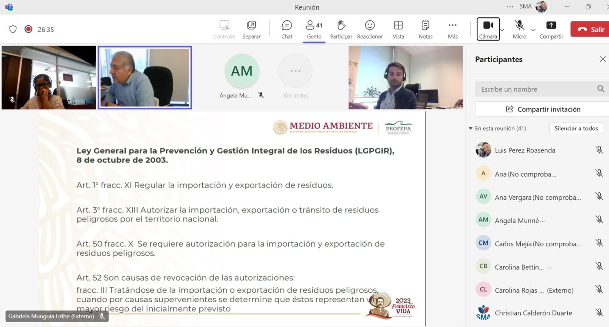Click 'Silenciar a todos' button
The width and height of the screenshot is (609, 327).
(576, 128)
